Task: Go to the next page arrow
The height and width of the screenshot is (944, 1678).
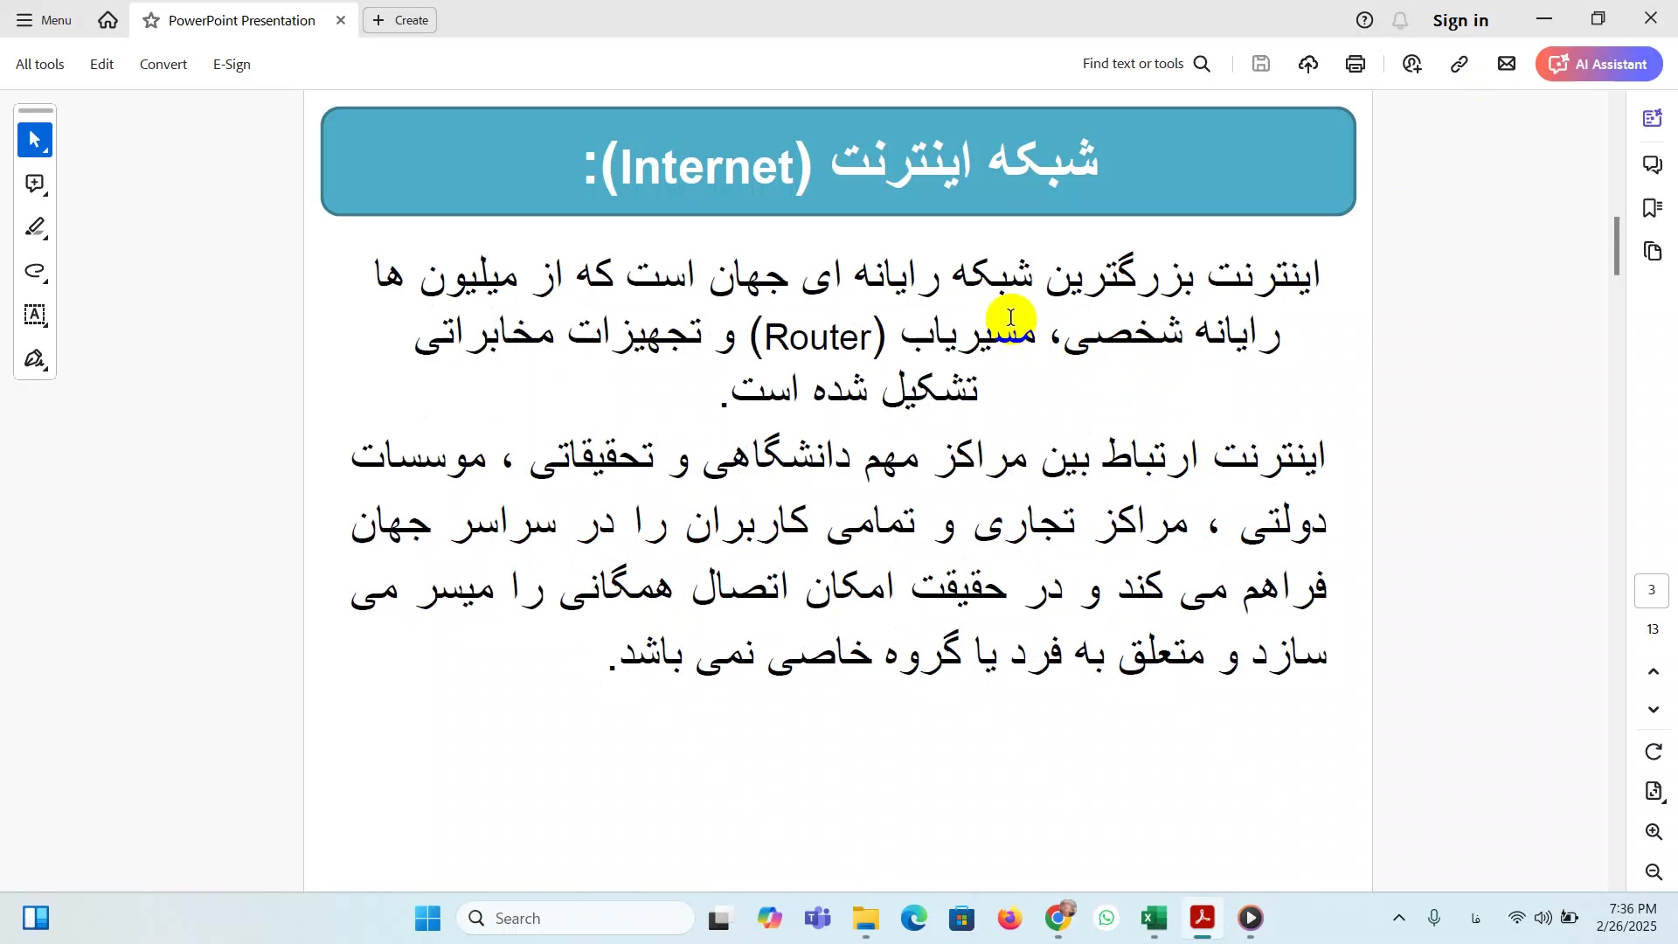Action: point(1653,710)
